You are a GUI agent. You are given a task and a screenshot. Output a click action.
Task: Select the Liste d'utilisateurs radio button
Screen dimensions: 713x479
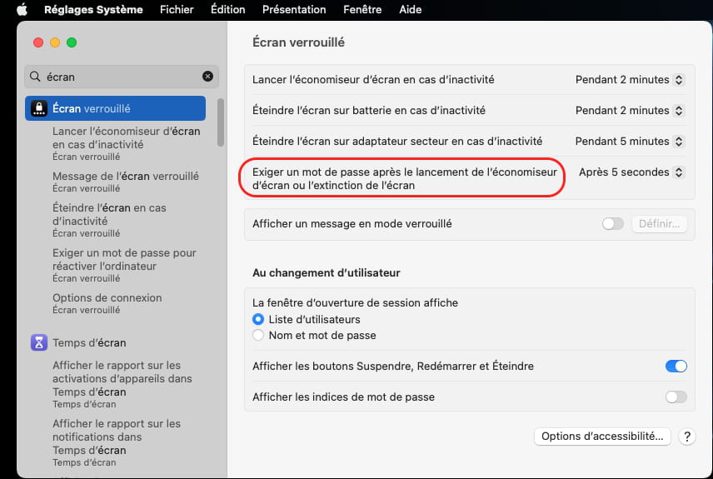258,319
